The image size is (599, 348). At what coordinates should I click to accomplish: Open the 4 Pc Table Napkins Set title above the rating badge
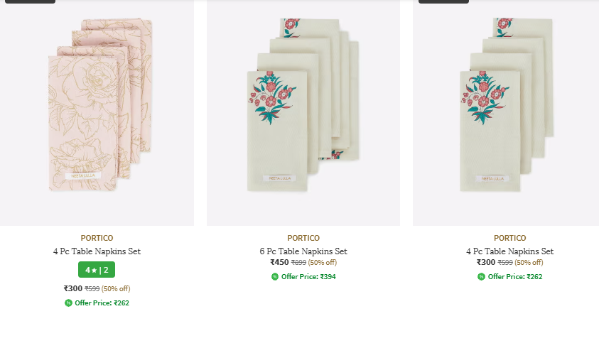(97, 251)
